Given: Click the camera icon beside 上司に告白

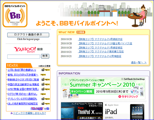Looking at the screenshot, I should (x=43, y=70).
